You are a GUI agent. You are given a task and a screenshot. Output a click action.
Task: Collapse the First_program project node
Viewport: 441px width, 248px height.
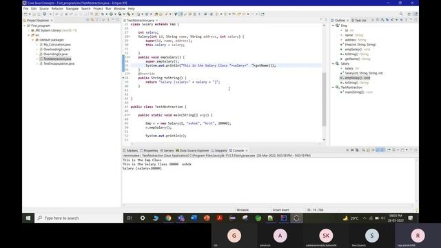point(25,25)
